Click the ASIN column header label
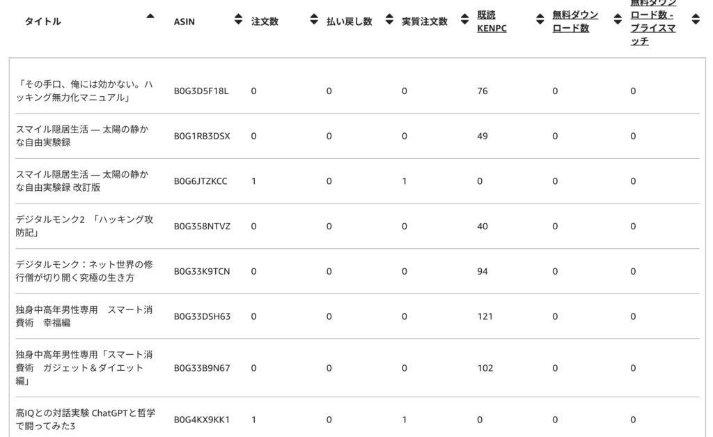The width and height of the screenshot is (713, 437). click(185, 22)
